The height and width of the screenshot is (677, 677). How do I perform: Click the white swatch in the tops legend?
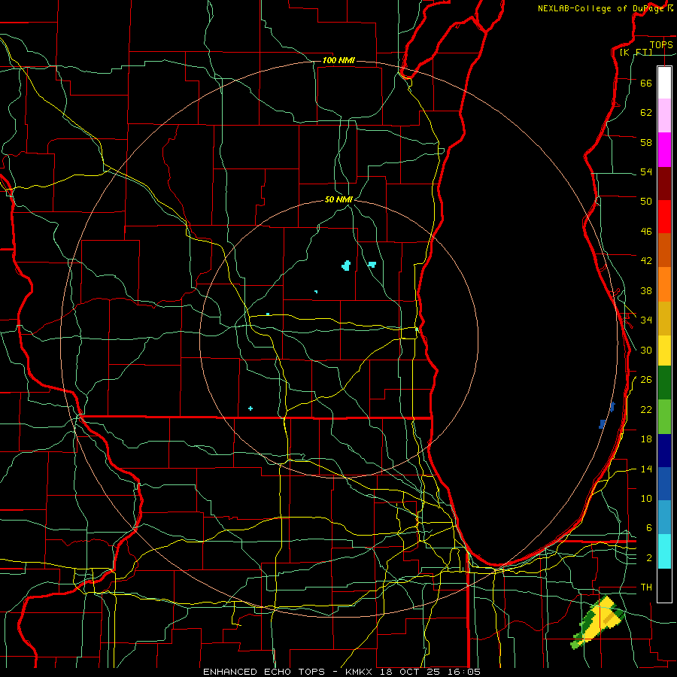(x=664, y=83)
